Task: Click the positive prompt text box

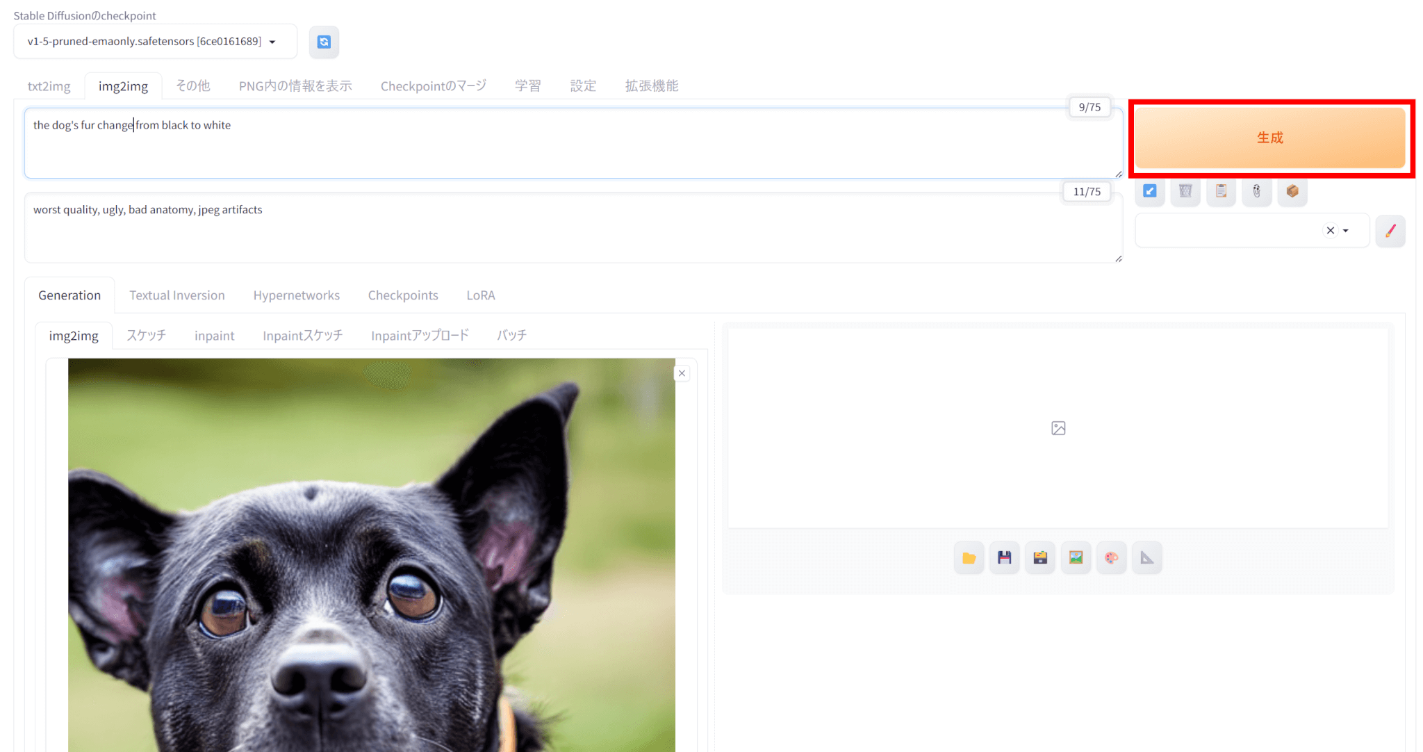Action: point(573,143)
